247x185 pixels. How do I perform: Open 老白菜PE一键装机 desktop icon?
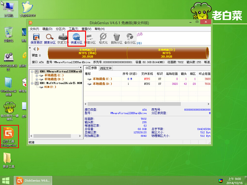9,111
